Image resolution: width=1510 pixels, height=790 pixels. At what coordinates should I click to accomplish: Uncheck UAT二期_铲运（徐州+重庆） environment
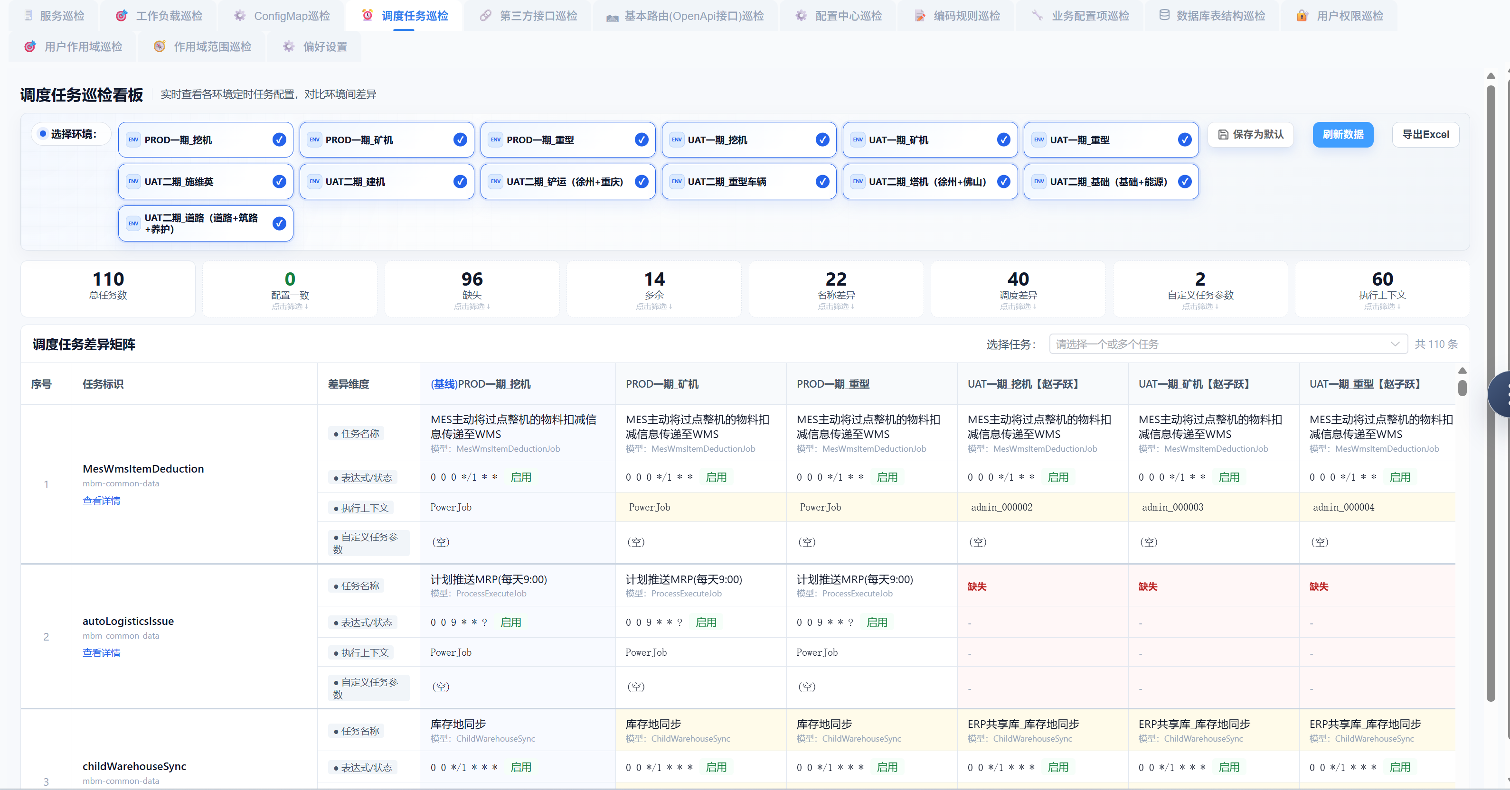tap(642, 182)
